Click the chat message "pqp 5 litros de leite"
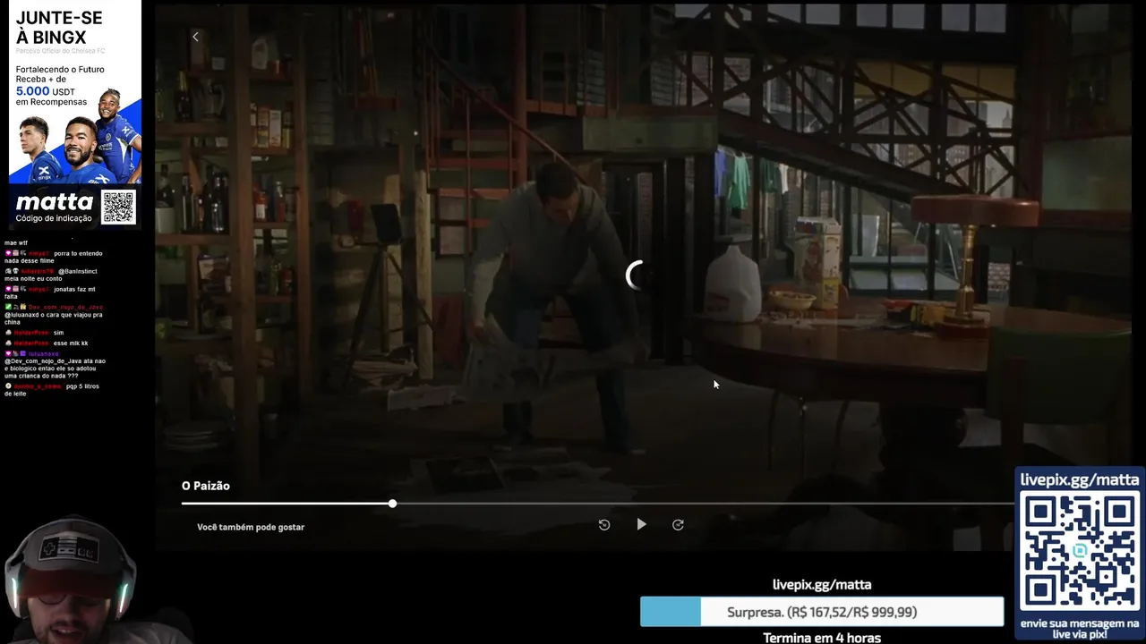This screenshot has width=1146, height=644. [x=52, y=390]
